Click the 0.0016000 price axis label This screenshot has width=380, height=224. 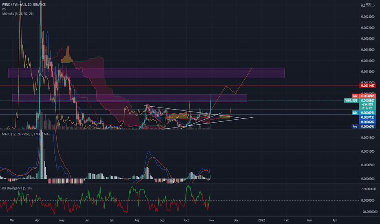click(x=368, y=61)
